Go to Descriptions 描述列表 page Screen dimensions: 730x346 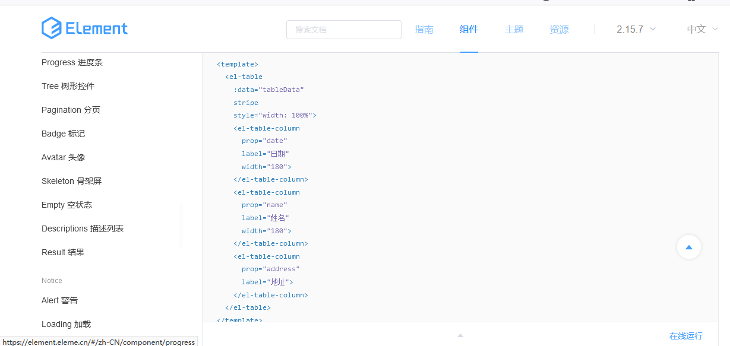(83, 228)
